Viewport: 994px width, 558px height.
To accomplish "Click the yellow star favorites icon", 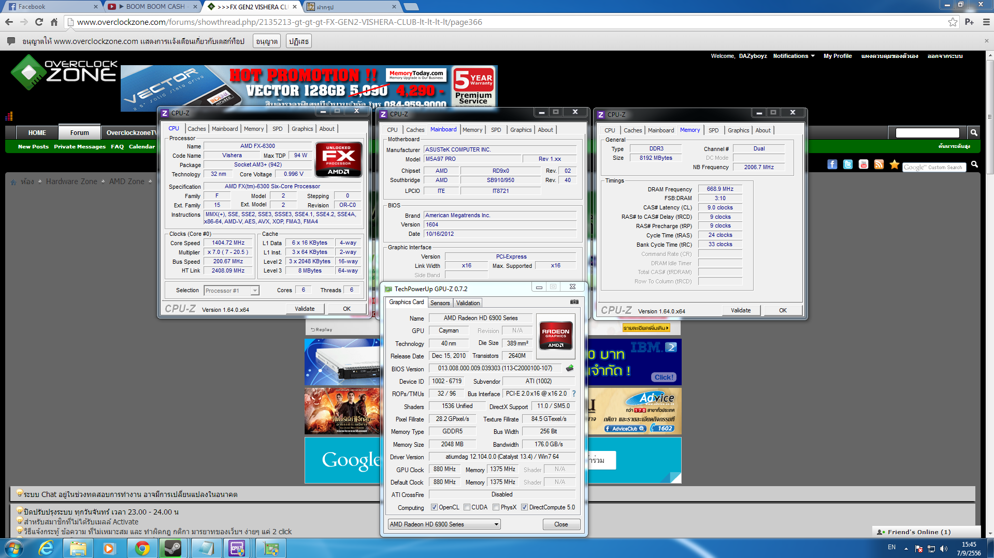I will tap(894, 164).
